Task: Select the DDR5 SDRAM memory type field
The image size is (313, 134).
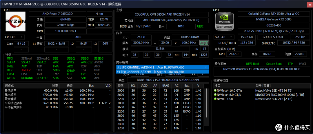Action: click(190, 37)
